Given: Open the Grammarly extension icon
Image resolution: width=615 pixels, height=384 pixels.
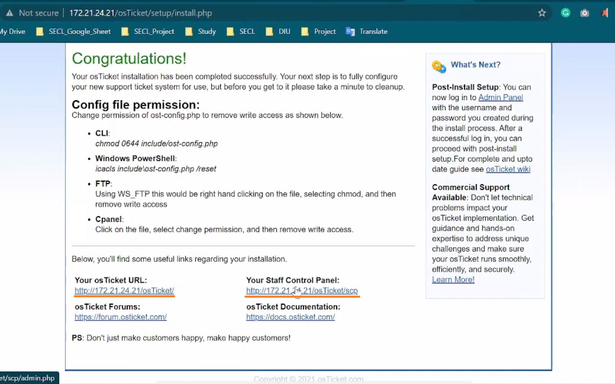Looking at the screenshot, I should pyautogui.click(x=566, y=13).
